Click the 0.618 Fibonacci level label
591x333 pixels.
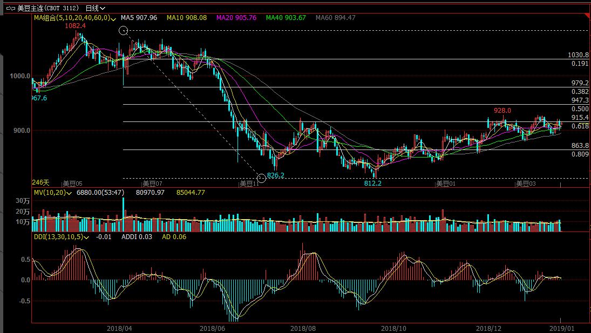pos(580,126)
